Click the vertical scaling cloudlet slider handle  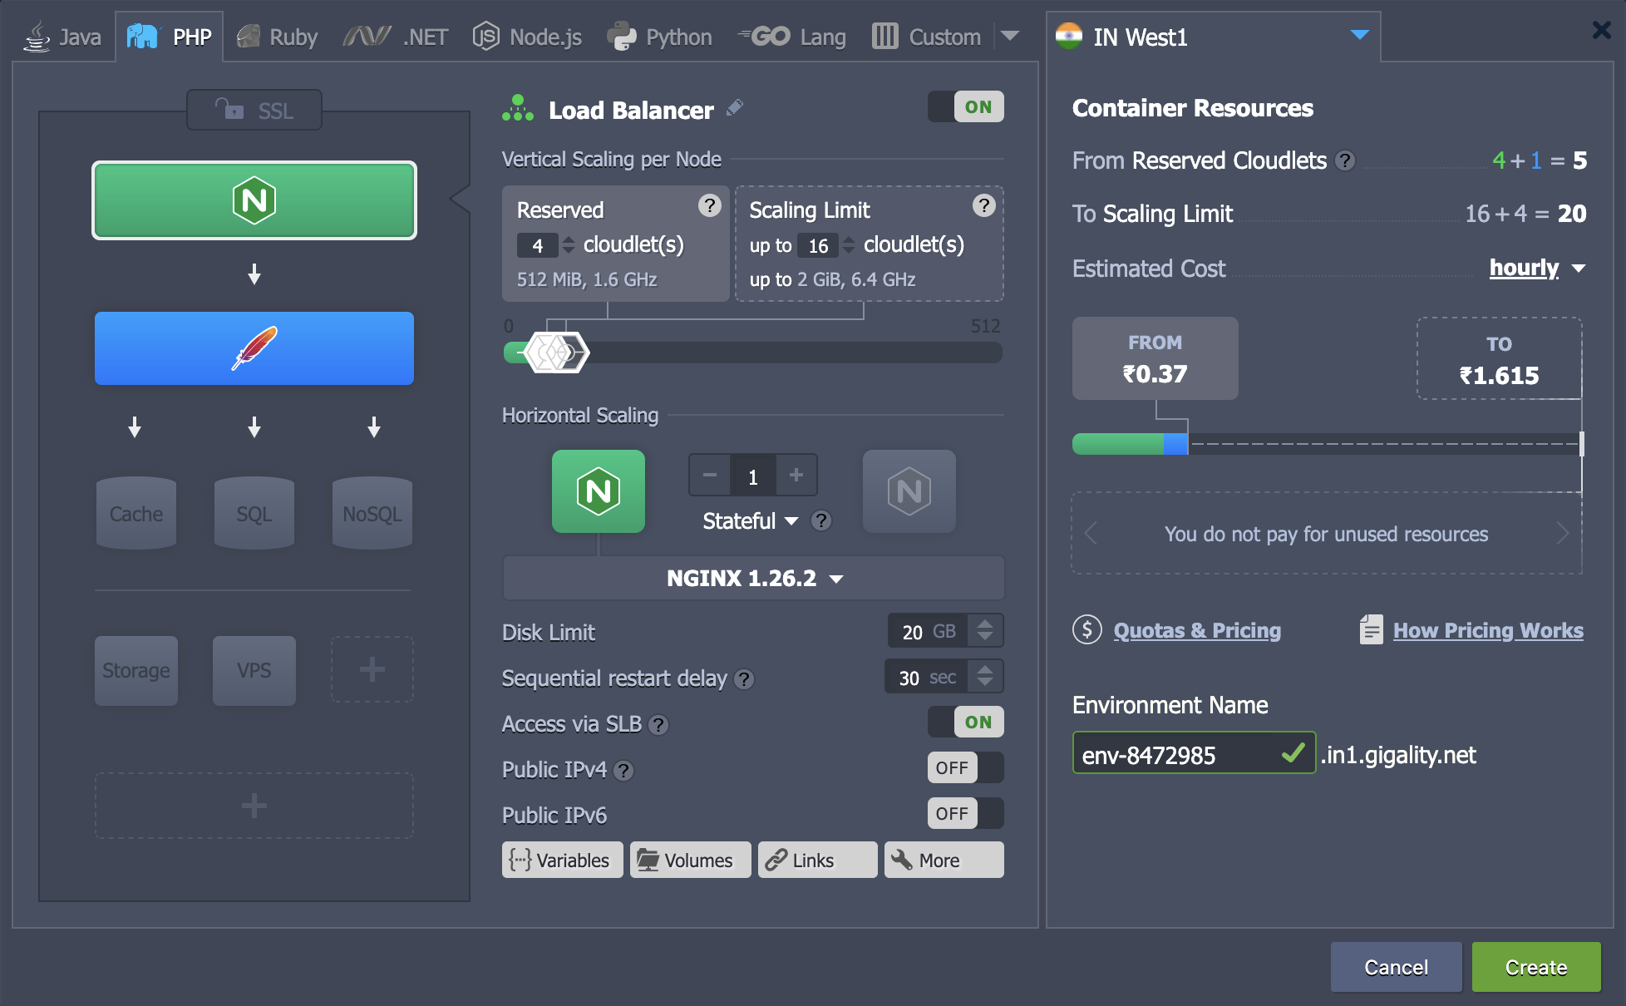pyautogui.click(x=557, y=353)
